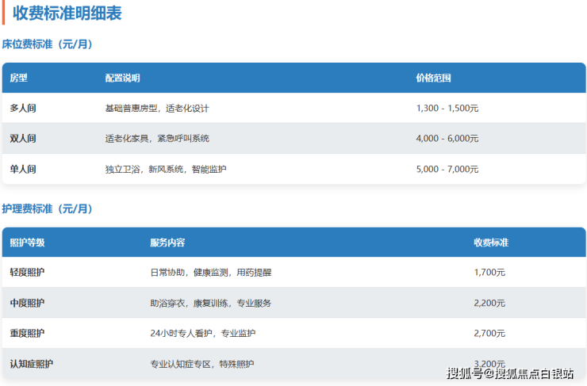Screen dimensions: 587x386
Task: Click the 服务内容 column header
Action: point(167,243)
